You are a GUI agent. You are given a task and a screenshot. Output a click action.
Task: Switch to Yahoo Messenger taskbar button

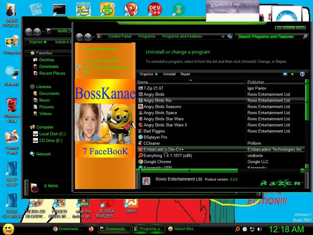tap(182, 229)
